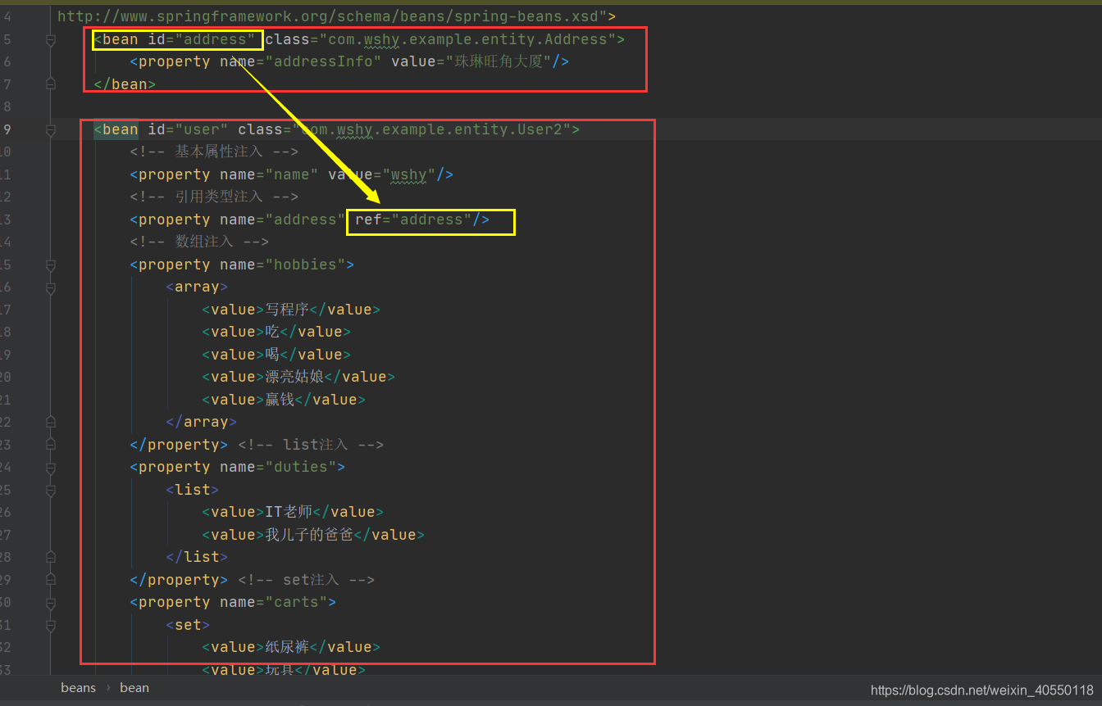1102x706 pixels.
Task: Click the value 吃
Action: coord(272,332)
